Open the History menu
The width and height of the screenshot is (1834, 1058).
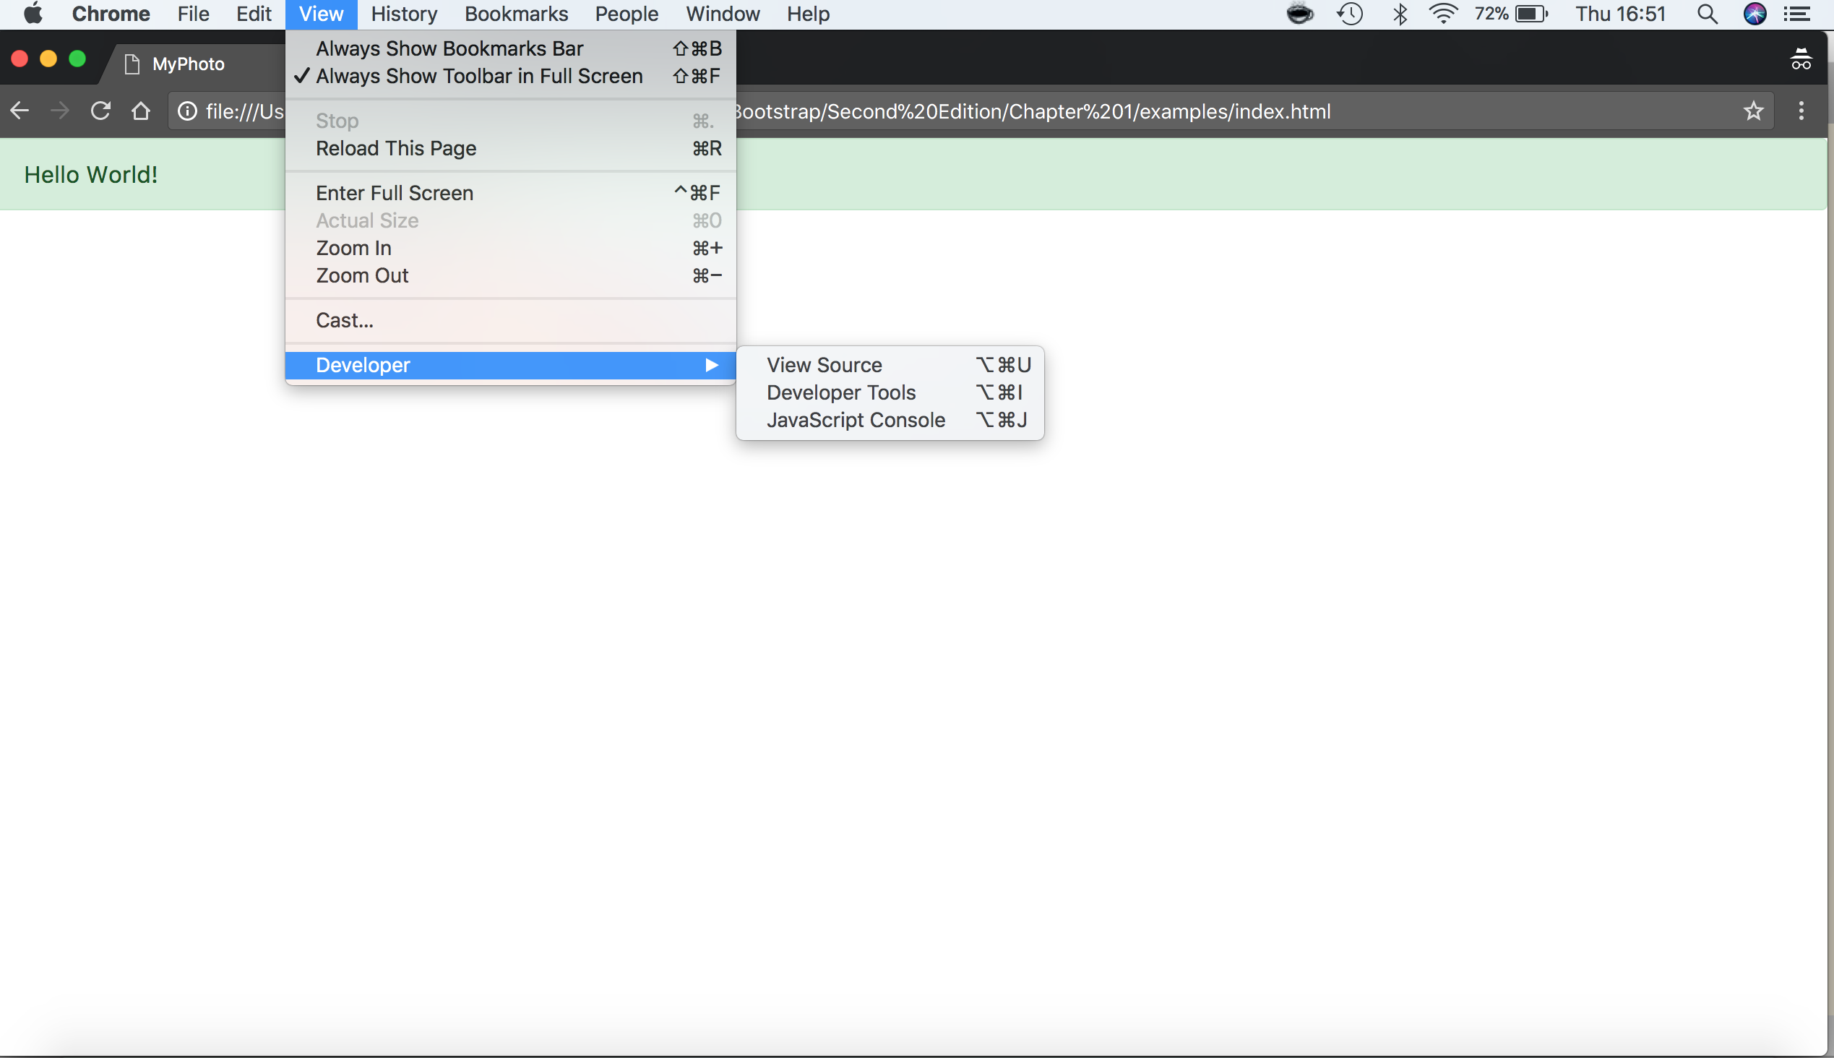pos(404,14)
